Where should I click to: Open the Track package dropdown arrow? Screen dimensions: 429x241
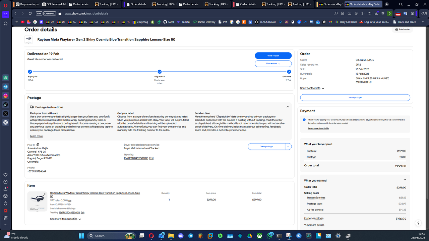pyautogui.click(x=288, y=147)
